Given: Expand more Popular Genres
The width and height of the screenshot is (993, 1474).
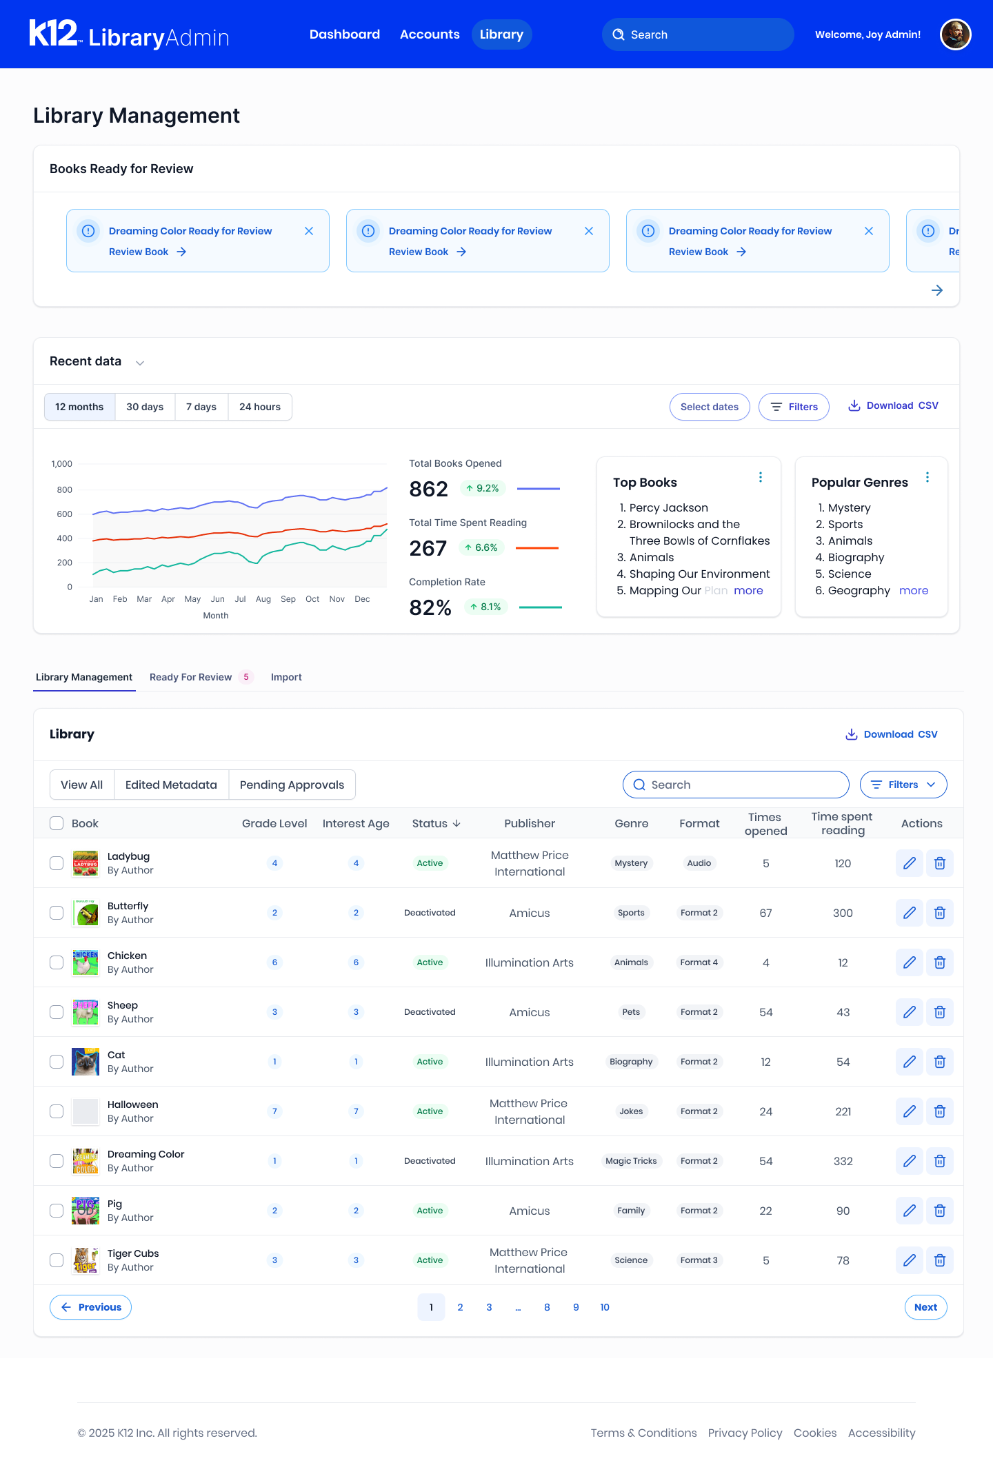Looking at the screenshot, I should coord(914,590).
